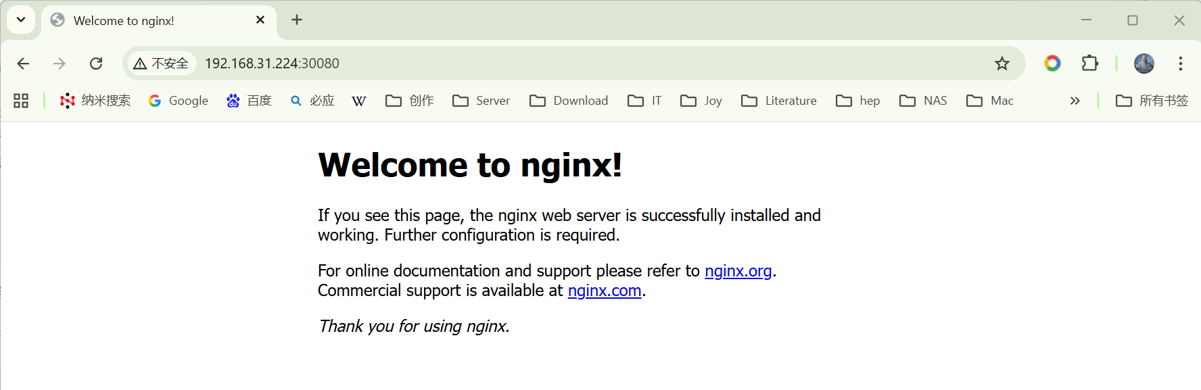Expand the Server bookmark folder

pos(481,101)
